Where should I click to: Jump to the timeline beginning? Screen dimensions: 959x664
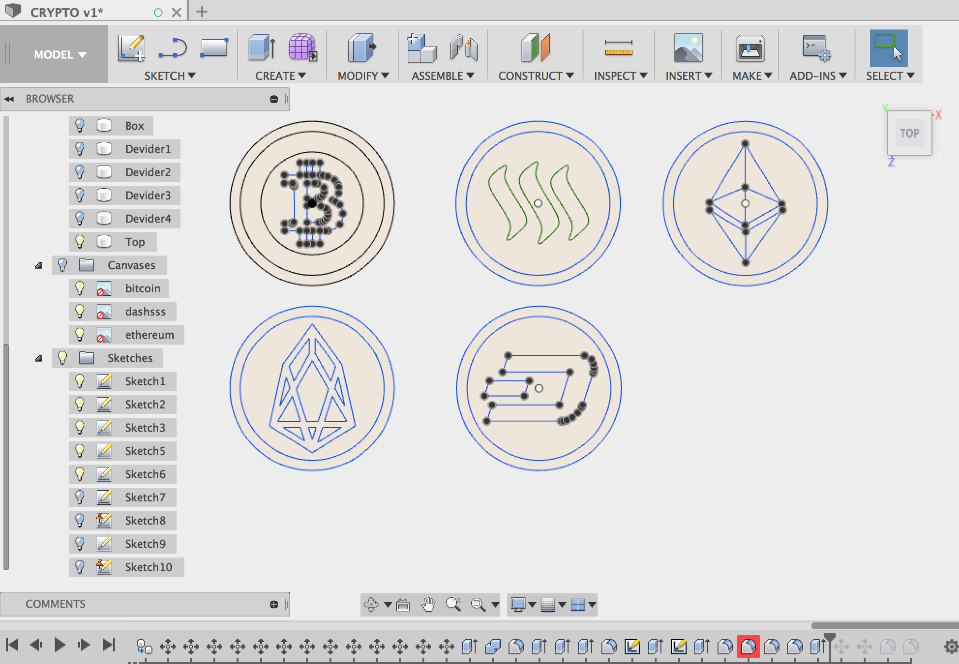12,645
